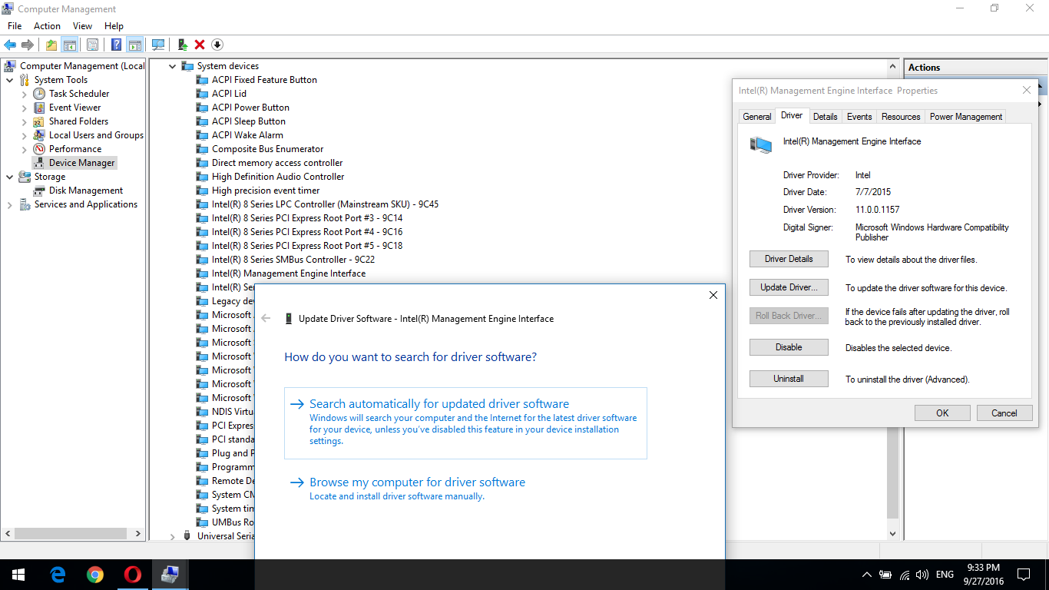The height and width of the screenshot is (590, 1049).
Task: Click the red X Uninstall toolbar icon
Action: (x=200, y=45)
